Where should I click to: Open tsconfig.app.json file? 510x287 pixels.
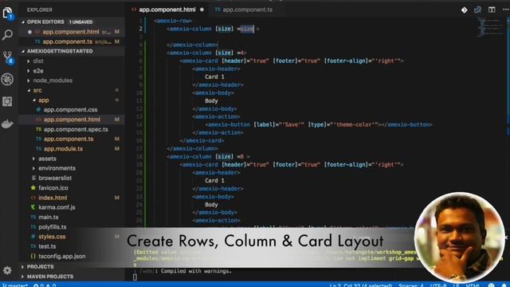(x=62, y=256)
